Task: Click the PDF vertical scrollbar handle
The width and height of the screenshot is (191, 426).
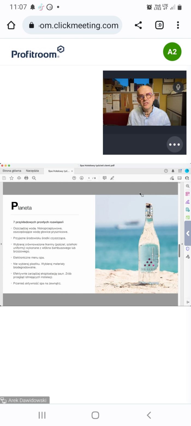Action: [x=179, y=251]
